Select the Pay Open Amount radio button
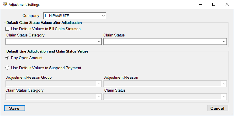The image size is (234, 116). click(x=8, y=58)
